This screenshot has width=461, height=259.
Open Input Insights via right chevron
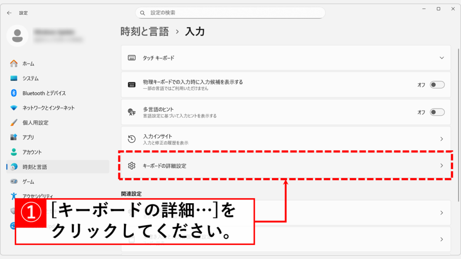point(442,139)
